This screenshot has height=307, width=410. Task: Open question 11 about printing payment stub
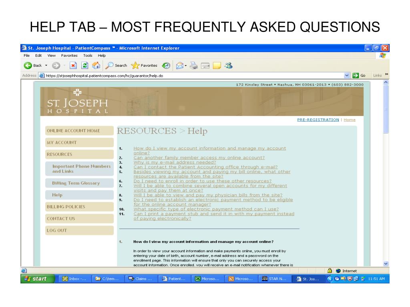point(214,216)
